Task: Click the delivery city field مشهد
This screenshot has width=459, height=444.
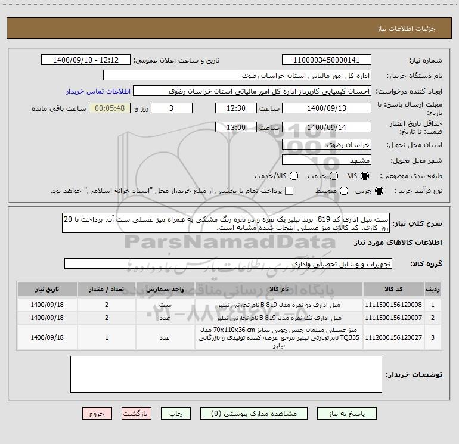Action: tap(327, 160)
